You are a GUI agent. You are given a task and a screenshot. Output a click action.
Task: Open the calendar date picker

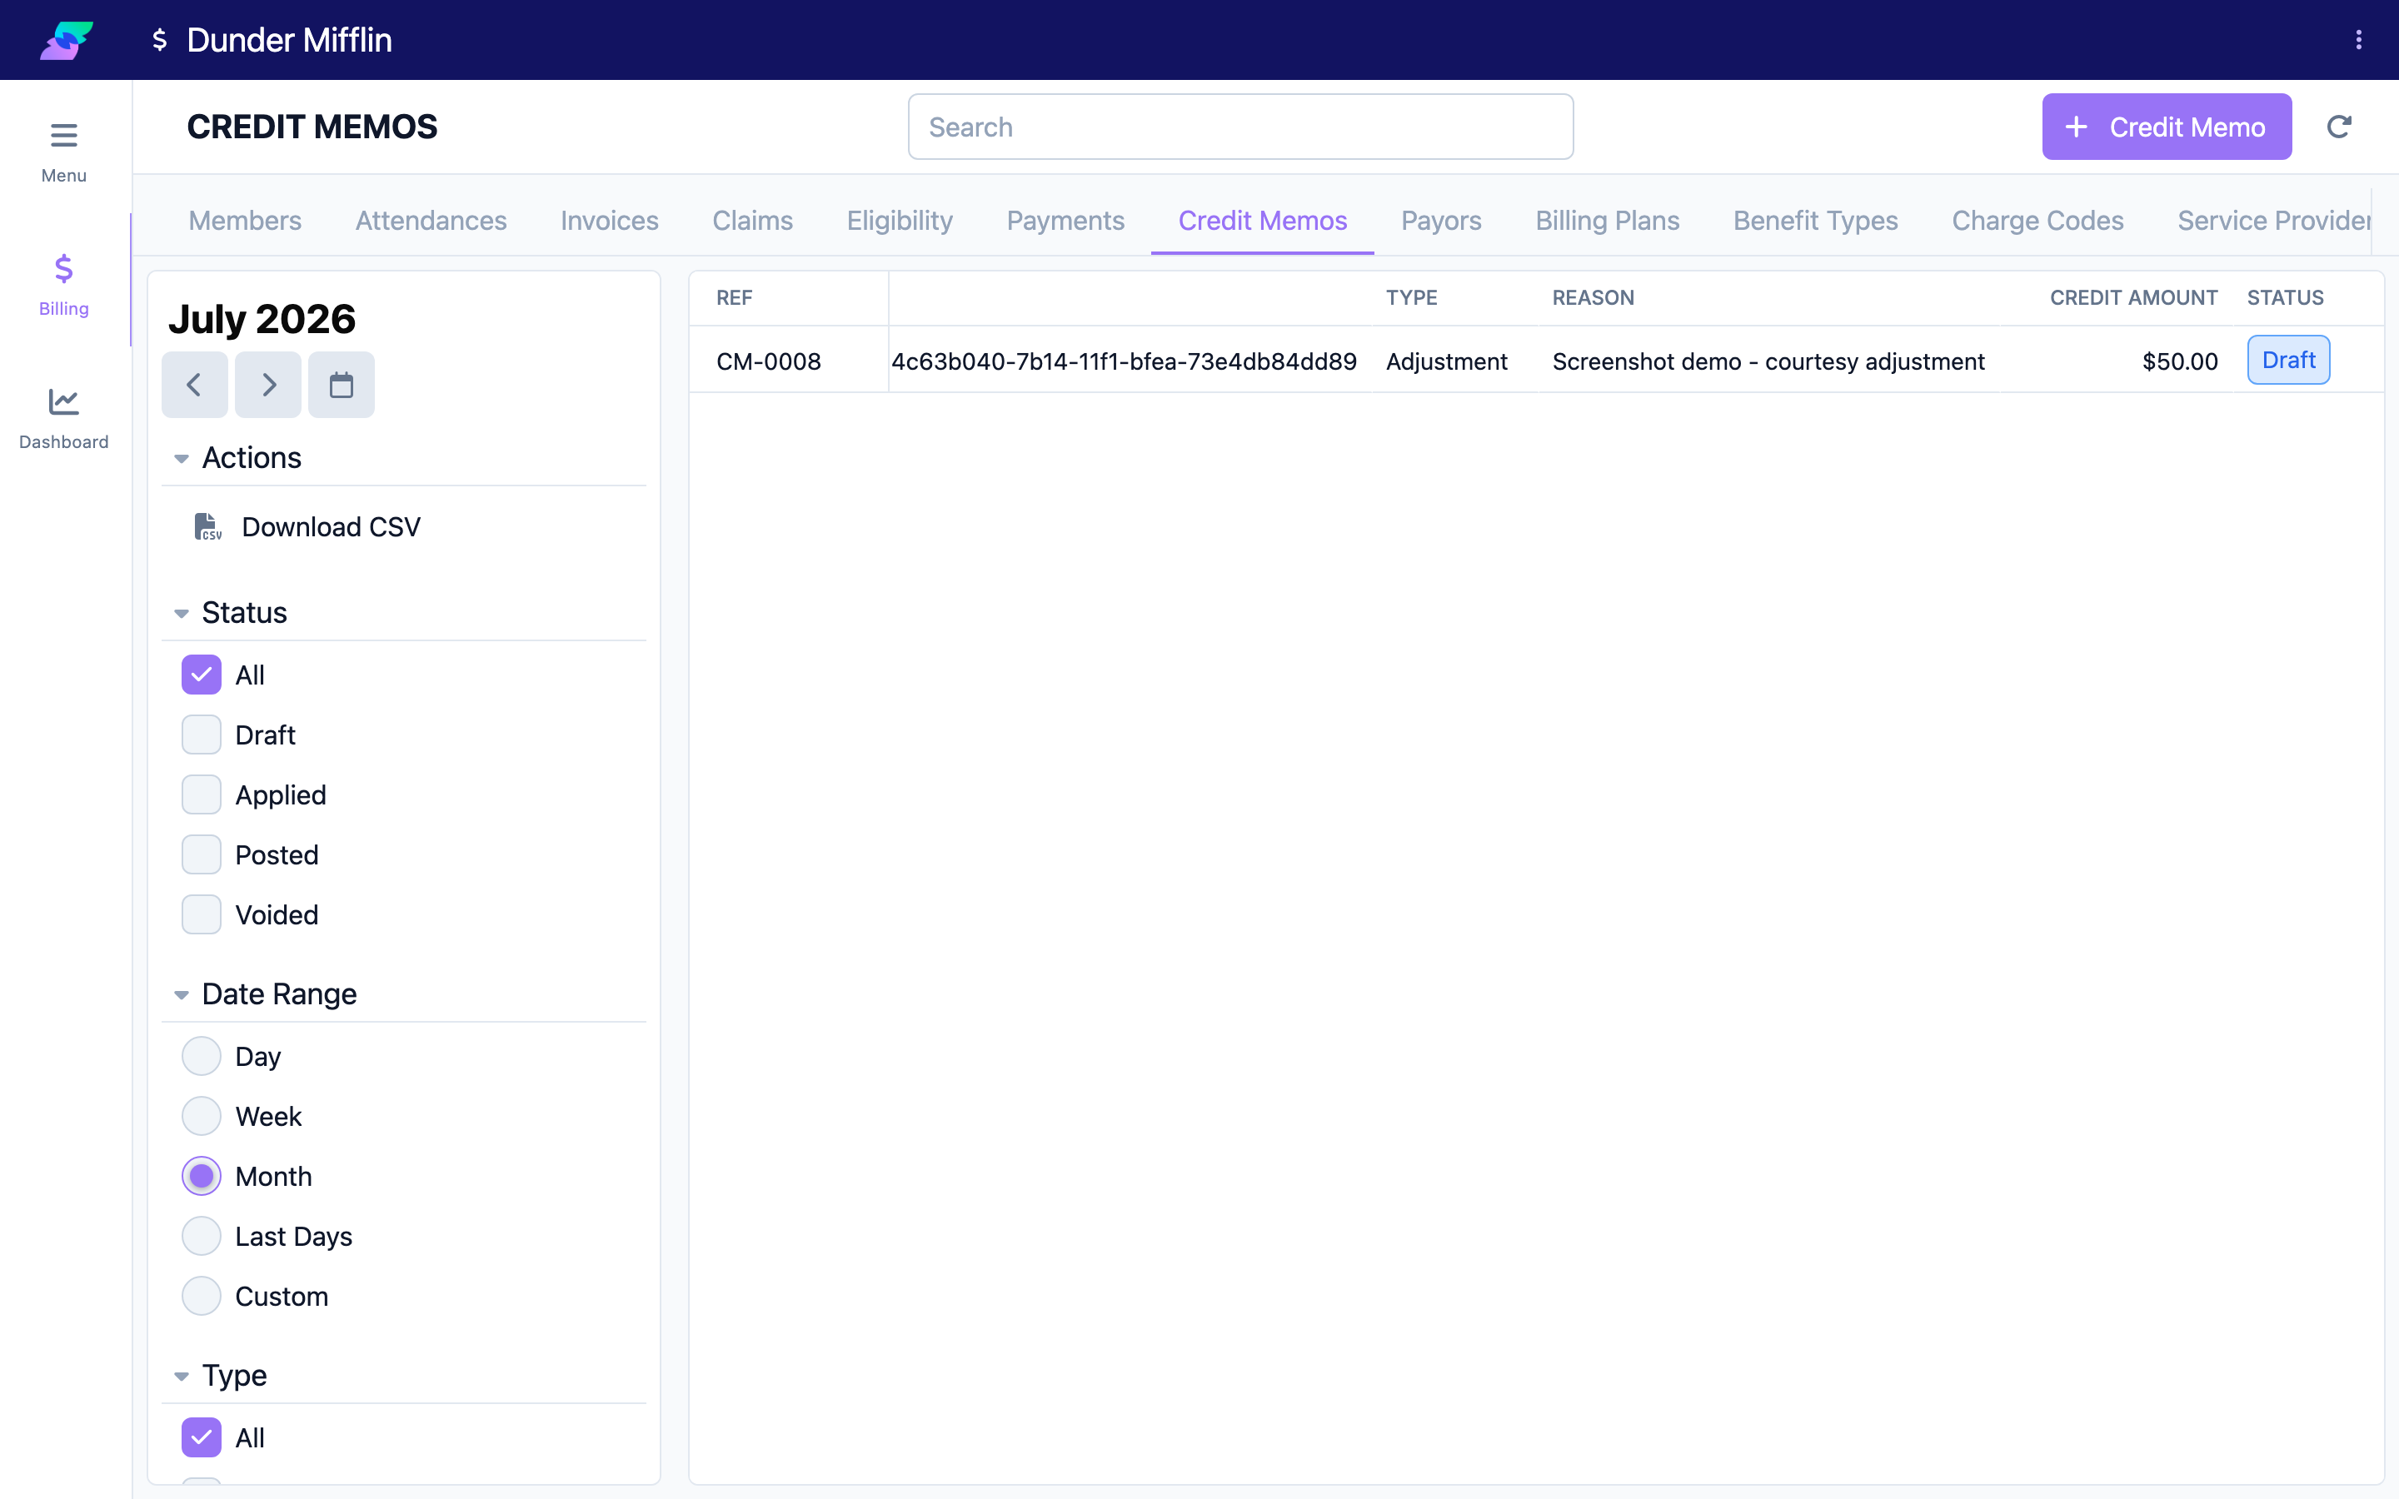point(341,385)
